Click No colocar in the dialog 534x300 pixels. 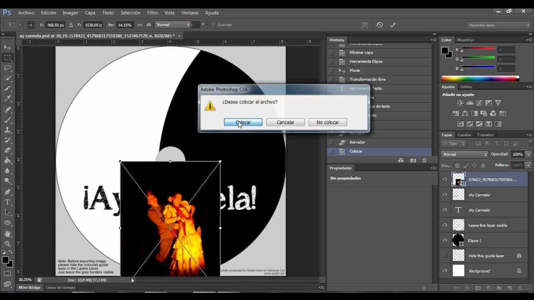click(x=327, y=122)
